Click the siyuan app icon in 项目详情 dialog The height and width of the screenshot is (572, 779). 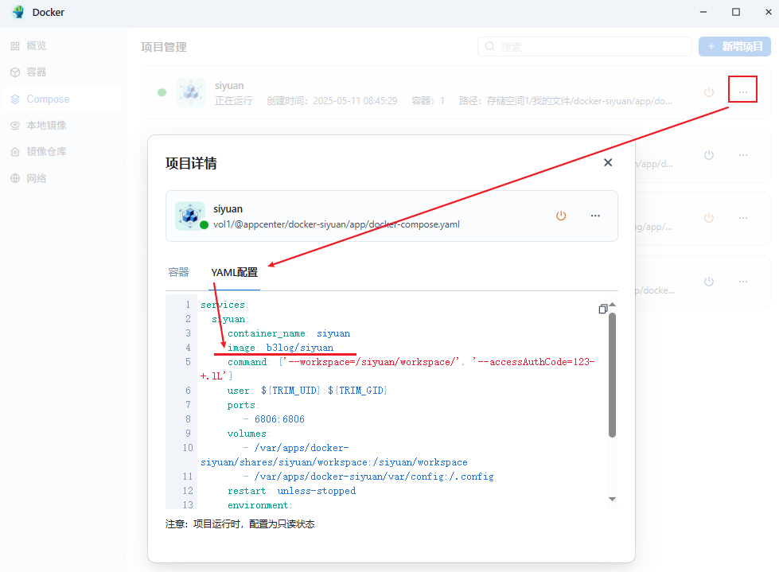190,216
